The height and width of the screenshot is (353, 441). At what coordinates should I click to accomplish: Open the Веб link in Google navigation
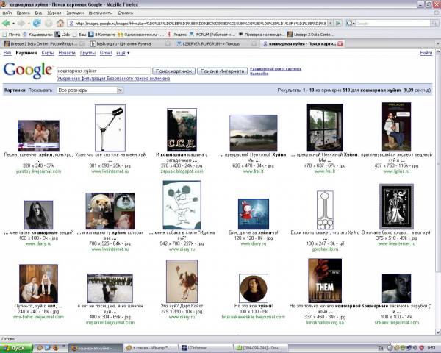[x=7, y=53]
